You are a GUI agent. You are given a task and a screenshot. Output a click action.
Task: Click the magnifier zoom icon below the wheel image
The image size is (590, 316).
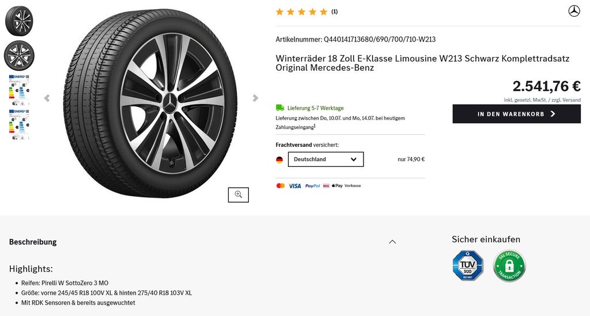coord(238,195)
